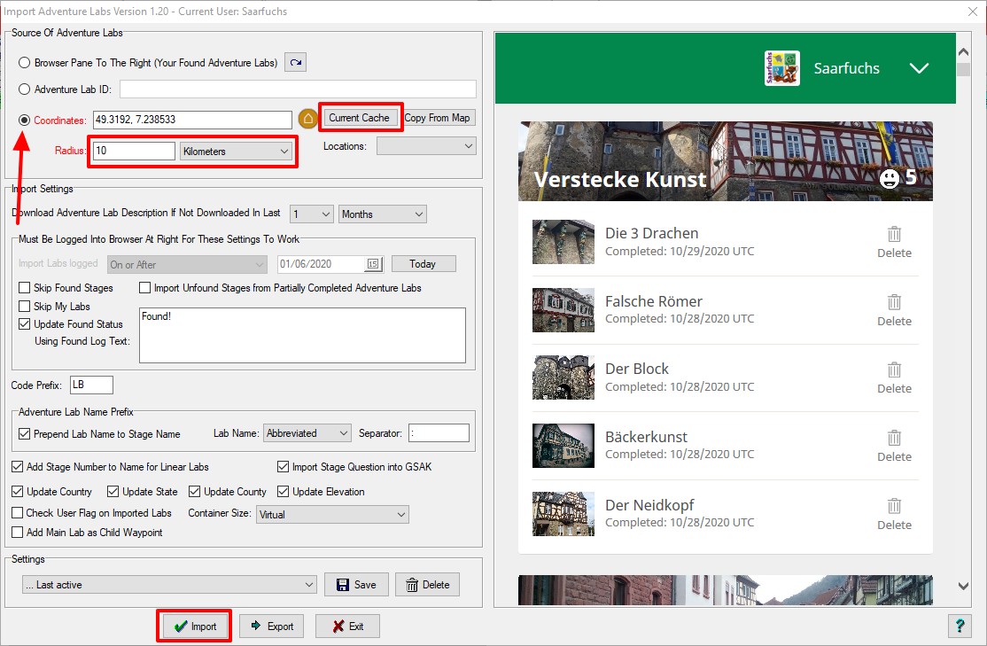Open the Lab Name Abbreviated dropdown

tap(307, 433)
